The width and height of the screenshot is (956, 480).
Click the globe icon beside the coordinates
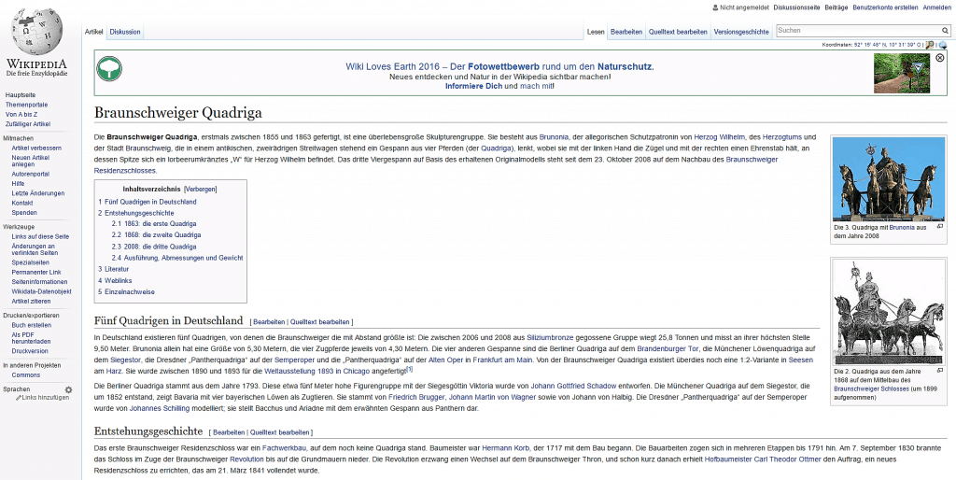(942, 45)
